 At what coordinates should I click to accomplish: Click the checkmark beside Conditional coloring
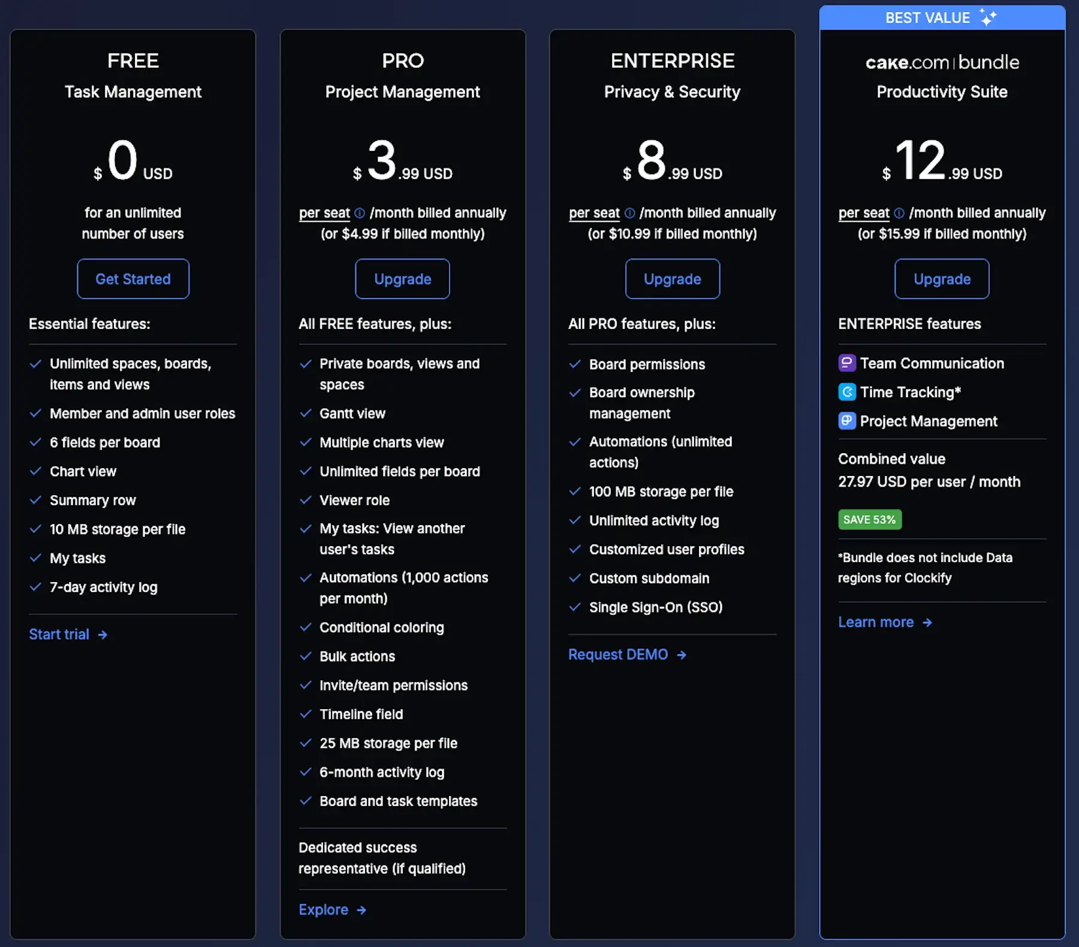pos(306,627)
